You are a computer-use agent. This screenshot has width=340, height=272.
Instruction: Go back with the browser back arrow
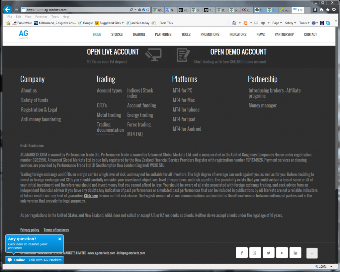[8, 10]
